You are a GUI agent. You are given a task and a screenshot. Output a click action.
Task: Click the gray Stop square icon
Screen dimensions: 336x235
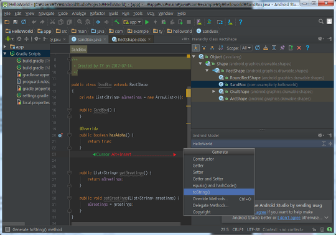(189, 22)
